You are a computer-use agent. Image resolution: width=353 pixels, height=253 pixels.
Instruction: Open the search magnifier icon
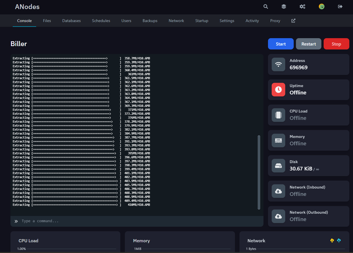pos(265,6)
